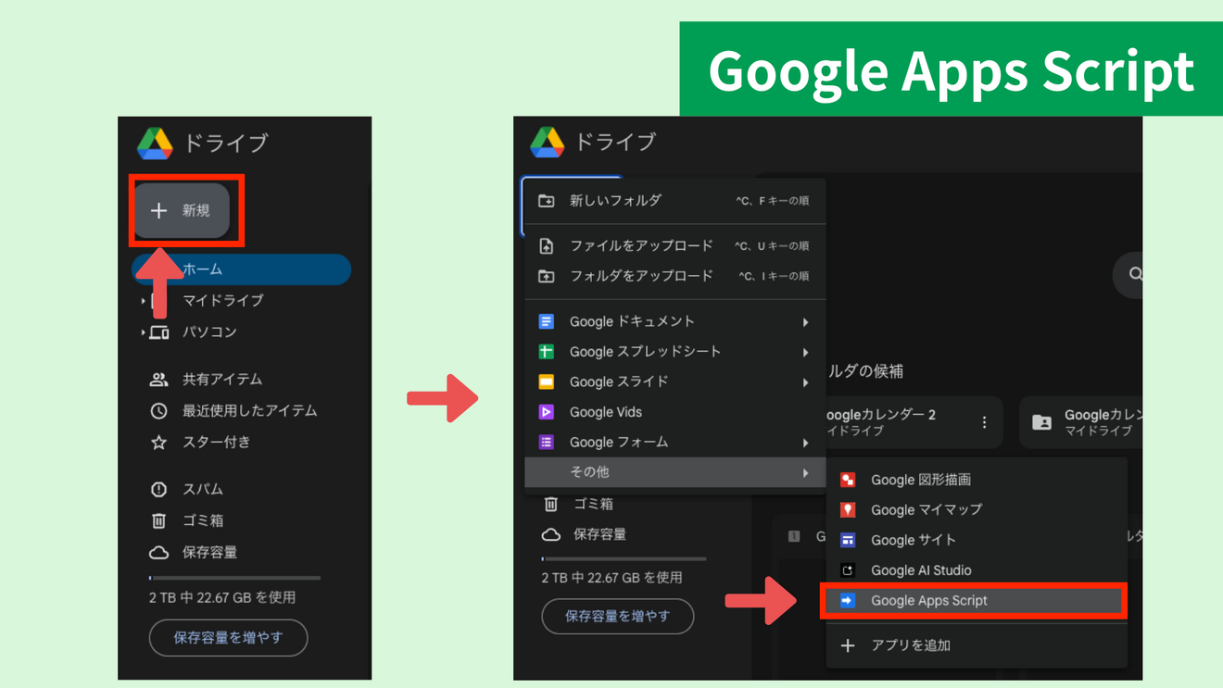This screenshot has width=1223, height=688.
Task: Click the Google スプレッドシート green icon
Action: tap(547, 352)
